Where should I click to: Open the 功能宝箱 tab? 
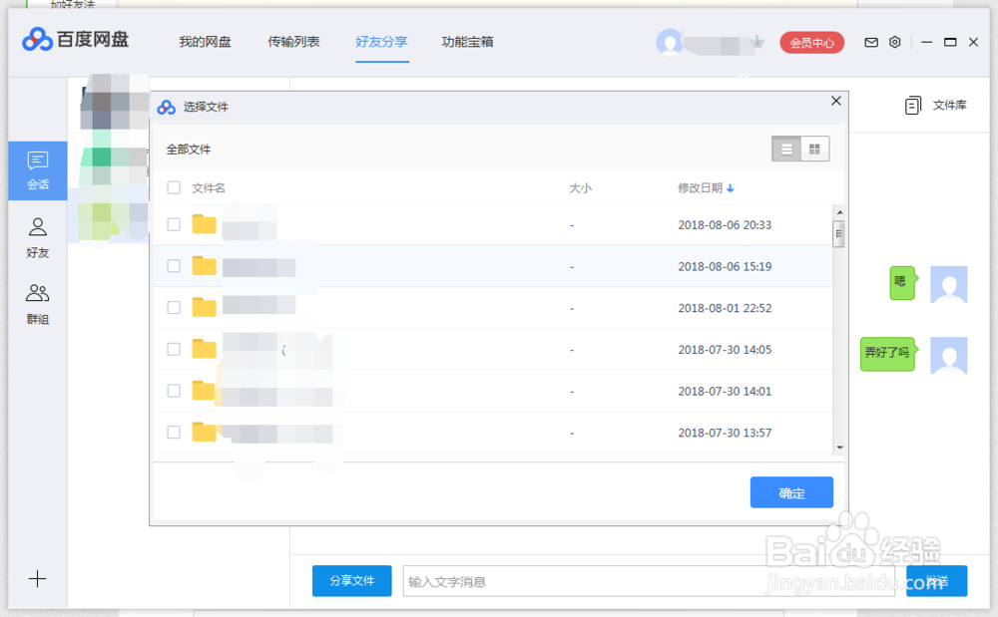tap(466, 42)
